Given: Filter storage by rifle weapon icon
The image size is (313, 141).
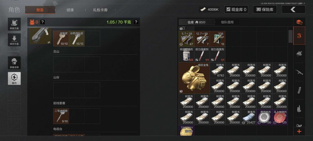Looking at the screenshot, I should coord(299,72).
